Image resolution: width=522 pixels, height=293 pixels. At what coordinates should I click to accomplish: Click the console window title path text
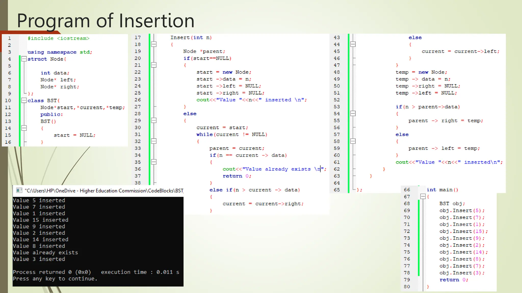pyautogui.click(x=104, y=191)
